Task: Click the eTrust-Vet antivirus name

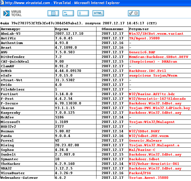Action: pyautogui.click(x=12, y=80)
